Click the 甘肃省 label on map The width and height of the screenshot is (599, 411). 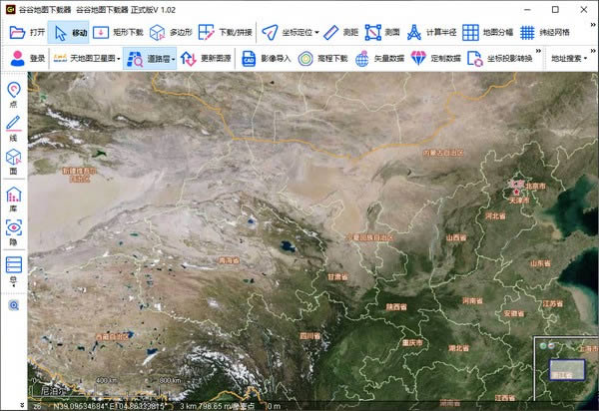click(337, 276)
